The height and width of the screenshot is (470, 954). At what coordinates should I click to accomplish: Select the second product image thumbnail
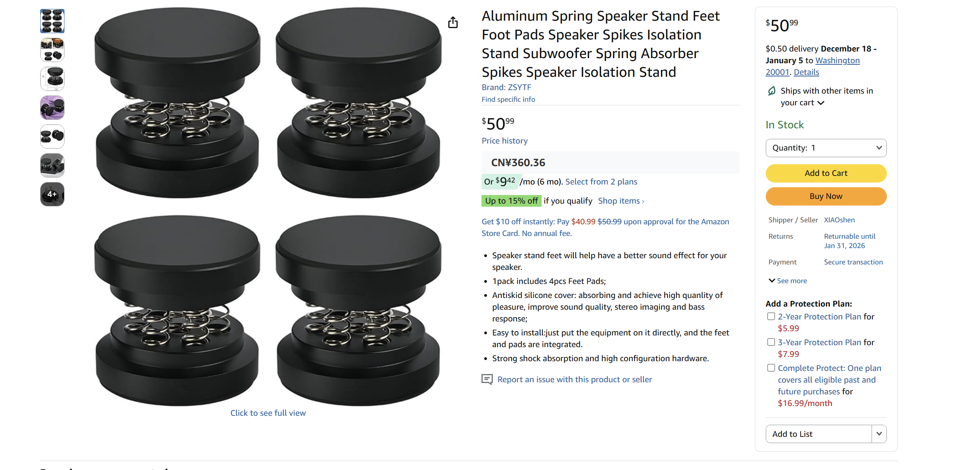tap(52, 50)
